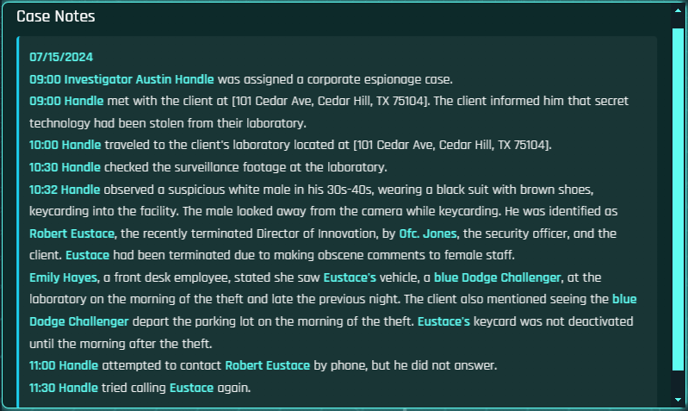Click Robert Eustace link in the 11:00 entry
This screenshot has height=411, width=688.
tap(267, 365)
